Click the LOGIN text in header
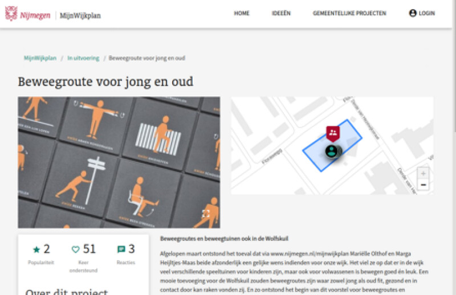 pos(427,14)
